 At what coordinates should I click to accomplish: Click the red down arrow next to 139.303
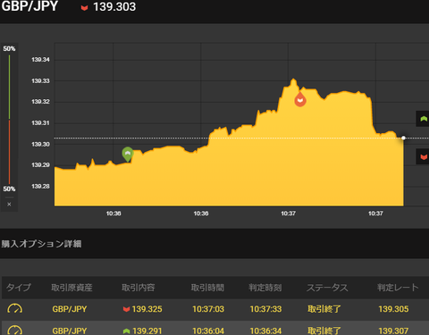coord(84,8)
